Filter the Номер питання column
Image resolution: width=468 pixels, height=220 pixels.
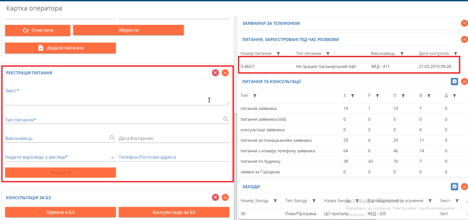point(278,53)
